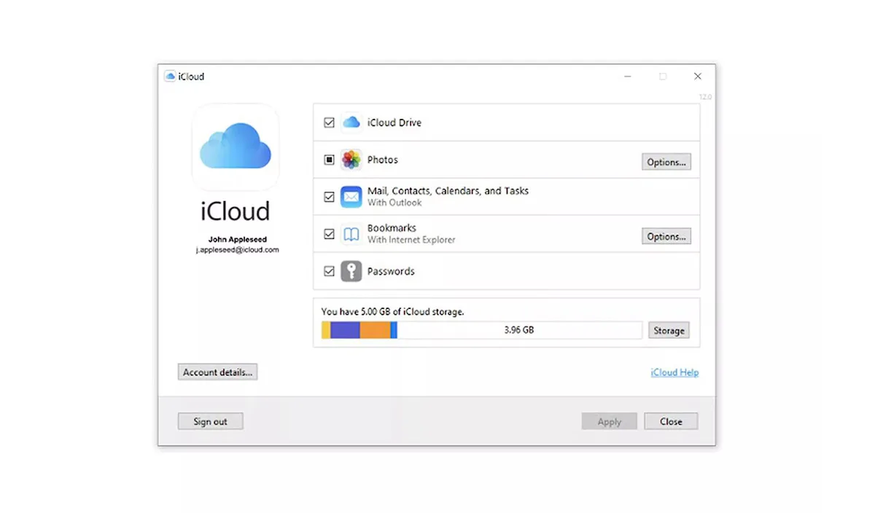Viewport: 875px width, 513px height.
Task: Open Bookmarks Options
Action: (x=666, y=236)
